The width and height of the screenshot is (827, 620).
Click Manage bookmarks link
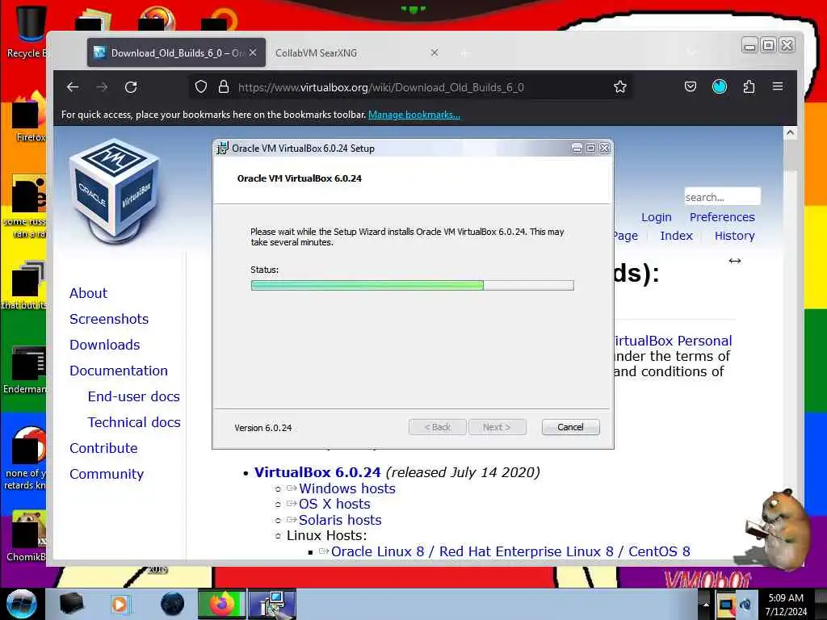(414, 115)
